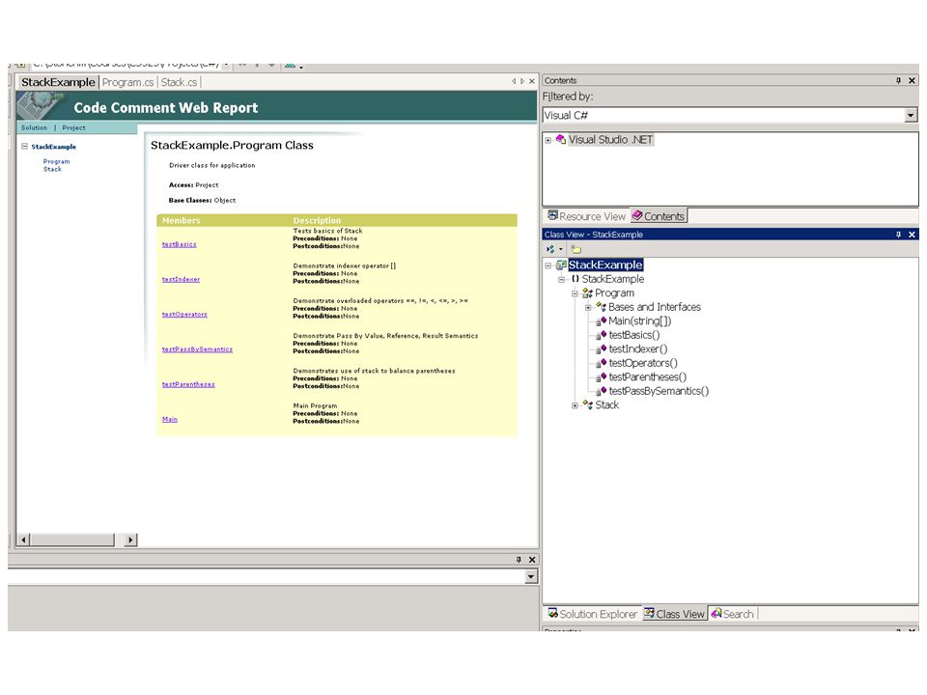Select the Visual Studio .NET contents item
The width and height of the screenshot is (927, 695).
tap(610, 139)
